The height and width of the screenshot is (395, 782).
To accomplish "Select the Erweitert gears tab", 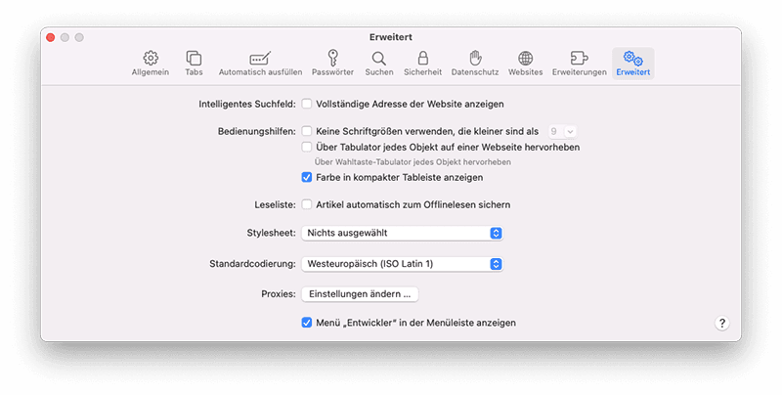I will [632, 64].
